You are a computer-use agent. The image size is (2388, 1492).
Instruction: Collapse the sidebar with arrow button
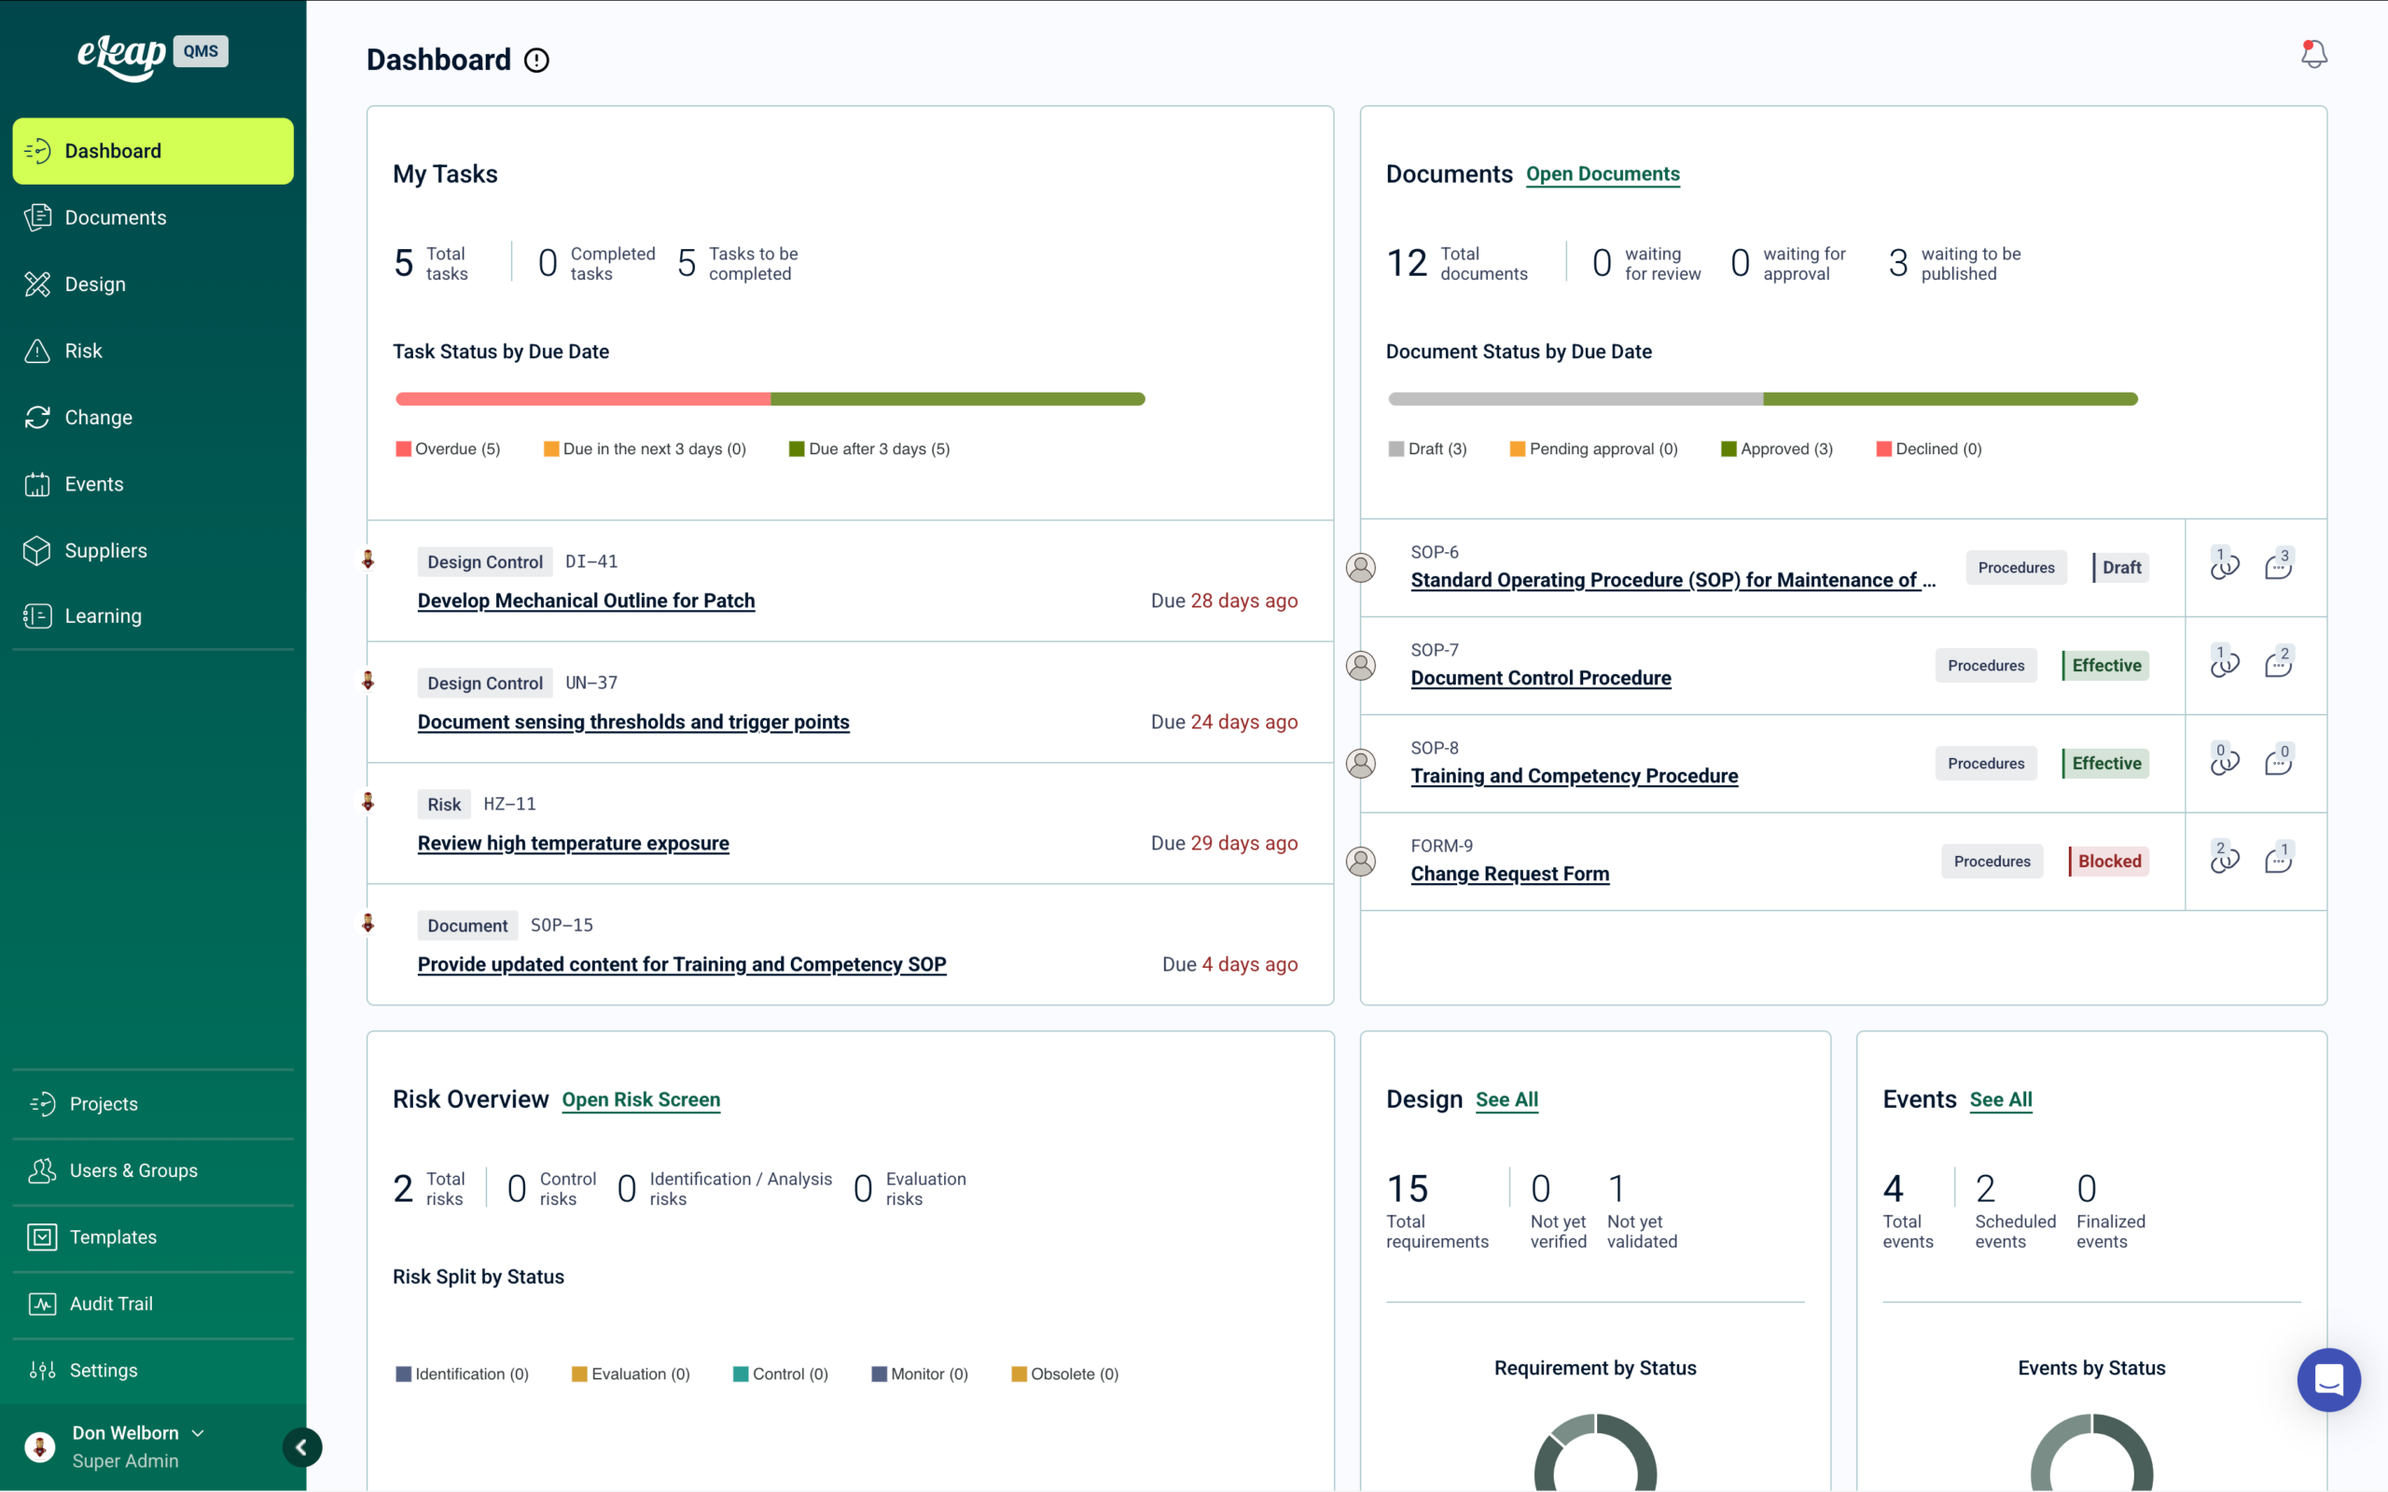(x=302, y=1446)
